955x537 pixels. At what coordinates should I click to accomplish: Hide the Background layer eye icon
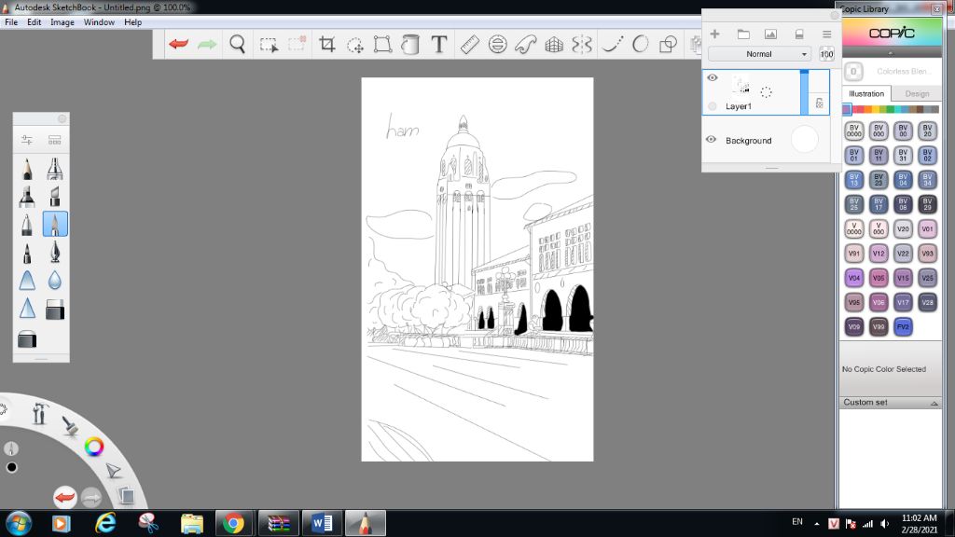711,140
